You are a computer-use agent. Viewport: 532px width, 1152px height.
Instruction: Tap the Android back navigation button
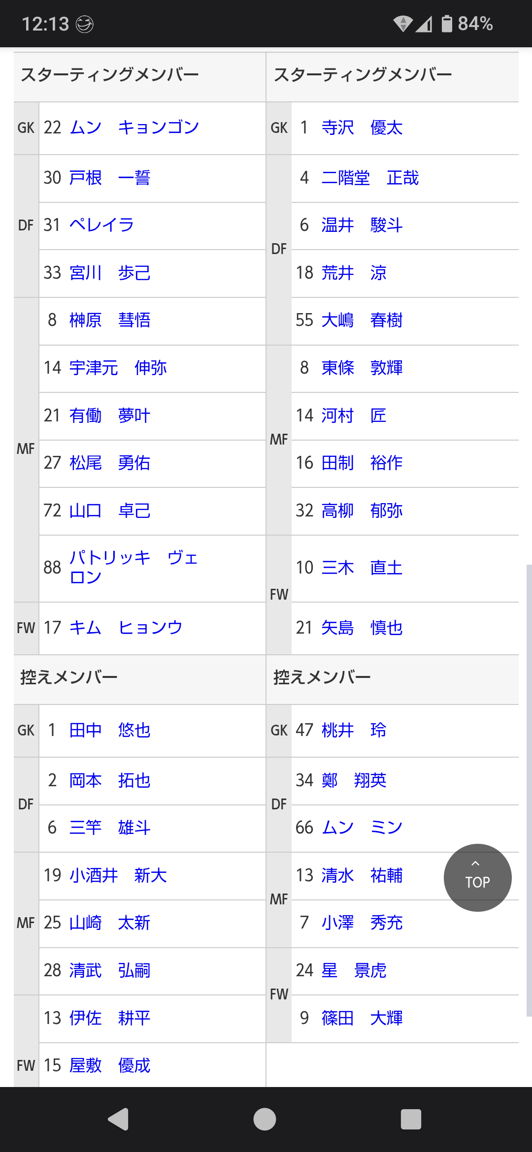click(x=118, y=1119)
